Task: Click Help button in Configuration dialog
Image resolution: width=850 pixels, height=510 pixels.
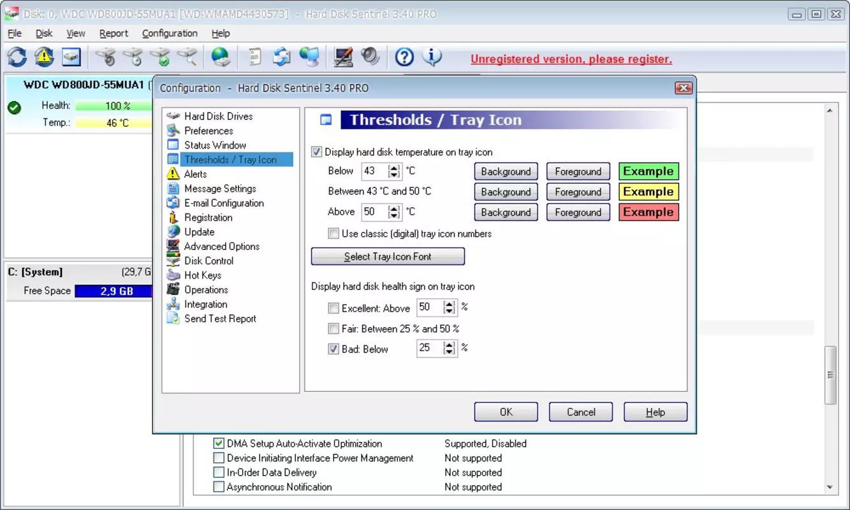Action: 656,412
